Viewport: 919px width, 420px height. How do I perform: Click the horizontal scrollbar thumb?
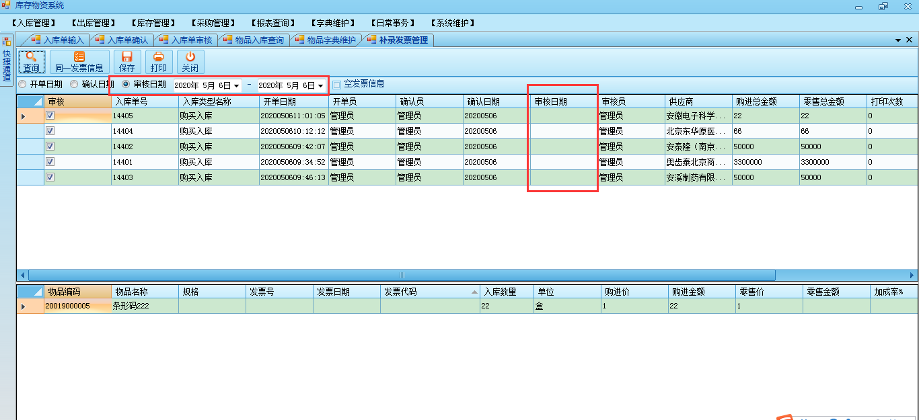click(x=402, y=276)
